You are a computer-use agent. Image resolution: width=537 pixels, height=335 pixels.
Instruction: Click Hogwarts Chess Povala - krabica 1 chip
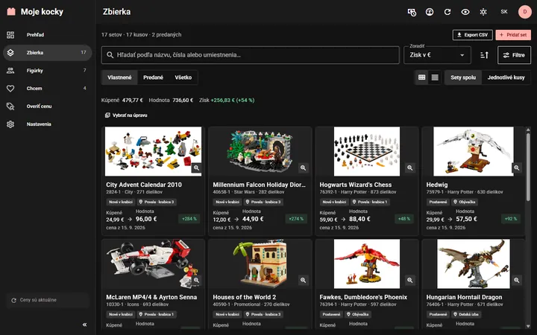(371, 202)
